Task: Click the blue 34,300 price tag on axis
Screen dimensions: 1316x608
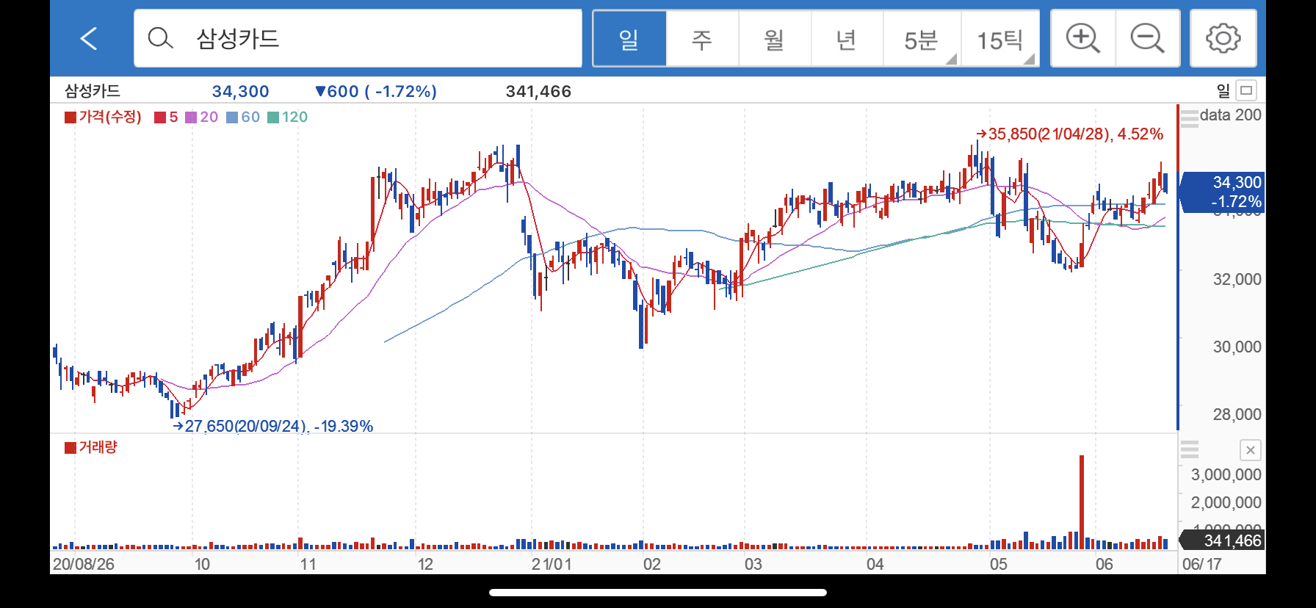Action: coord(1221,192)
